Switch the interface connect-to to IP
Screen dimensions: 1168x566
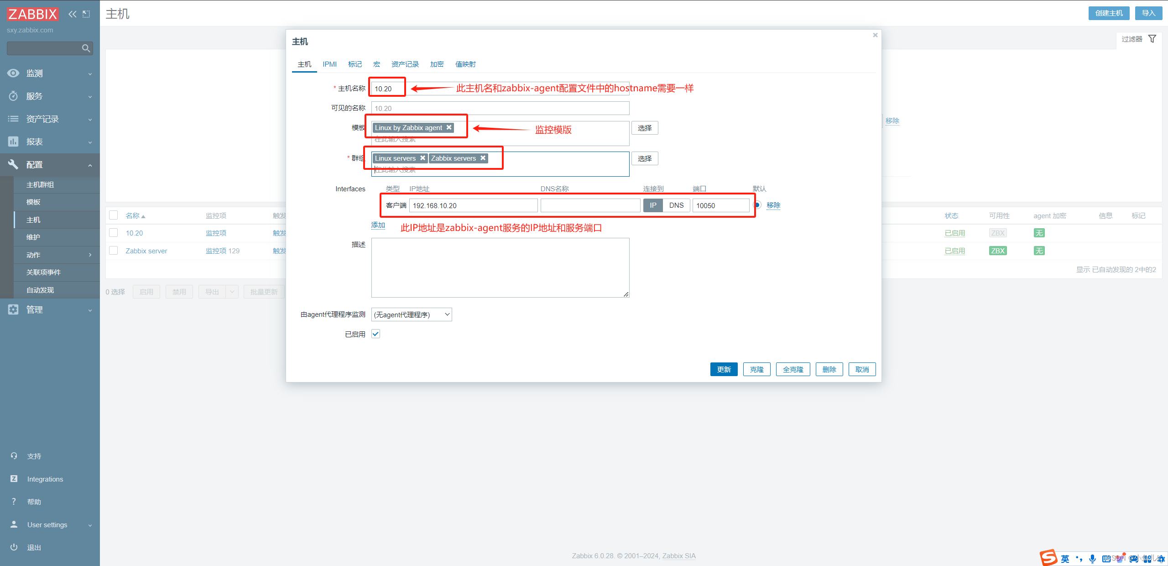(653, 205)
